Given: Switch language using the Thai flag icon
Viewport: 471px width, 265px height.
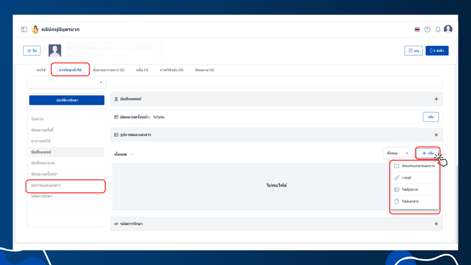Looking at the screenshot, I should 417,29.
